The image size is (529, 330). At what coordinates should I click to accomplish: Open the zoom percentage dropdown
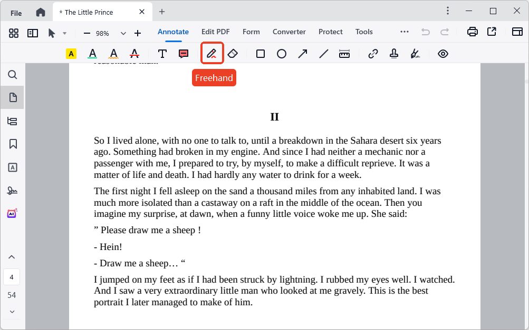(123, 32)
